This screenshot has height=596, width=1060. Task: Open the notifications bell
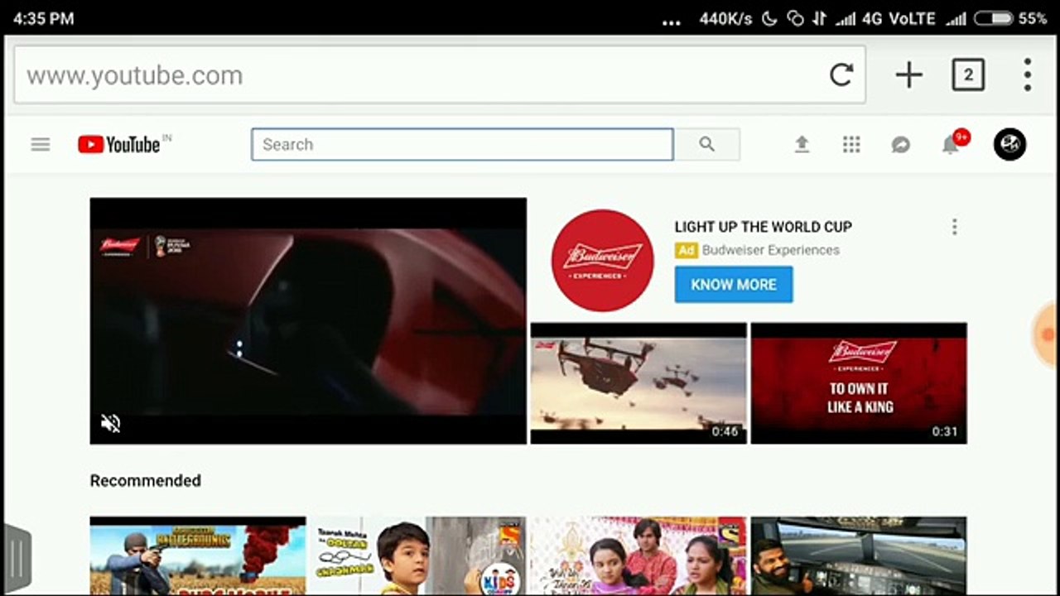pyautogui.click(x=952, y=143)
